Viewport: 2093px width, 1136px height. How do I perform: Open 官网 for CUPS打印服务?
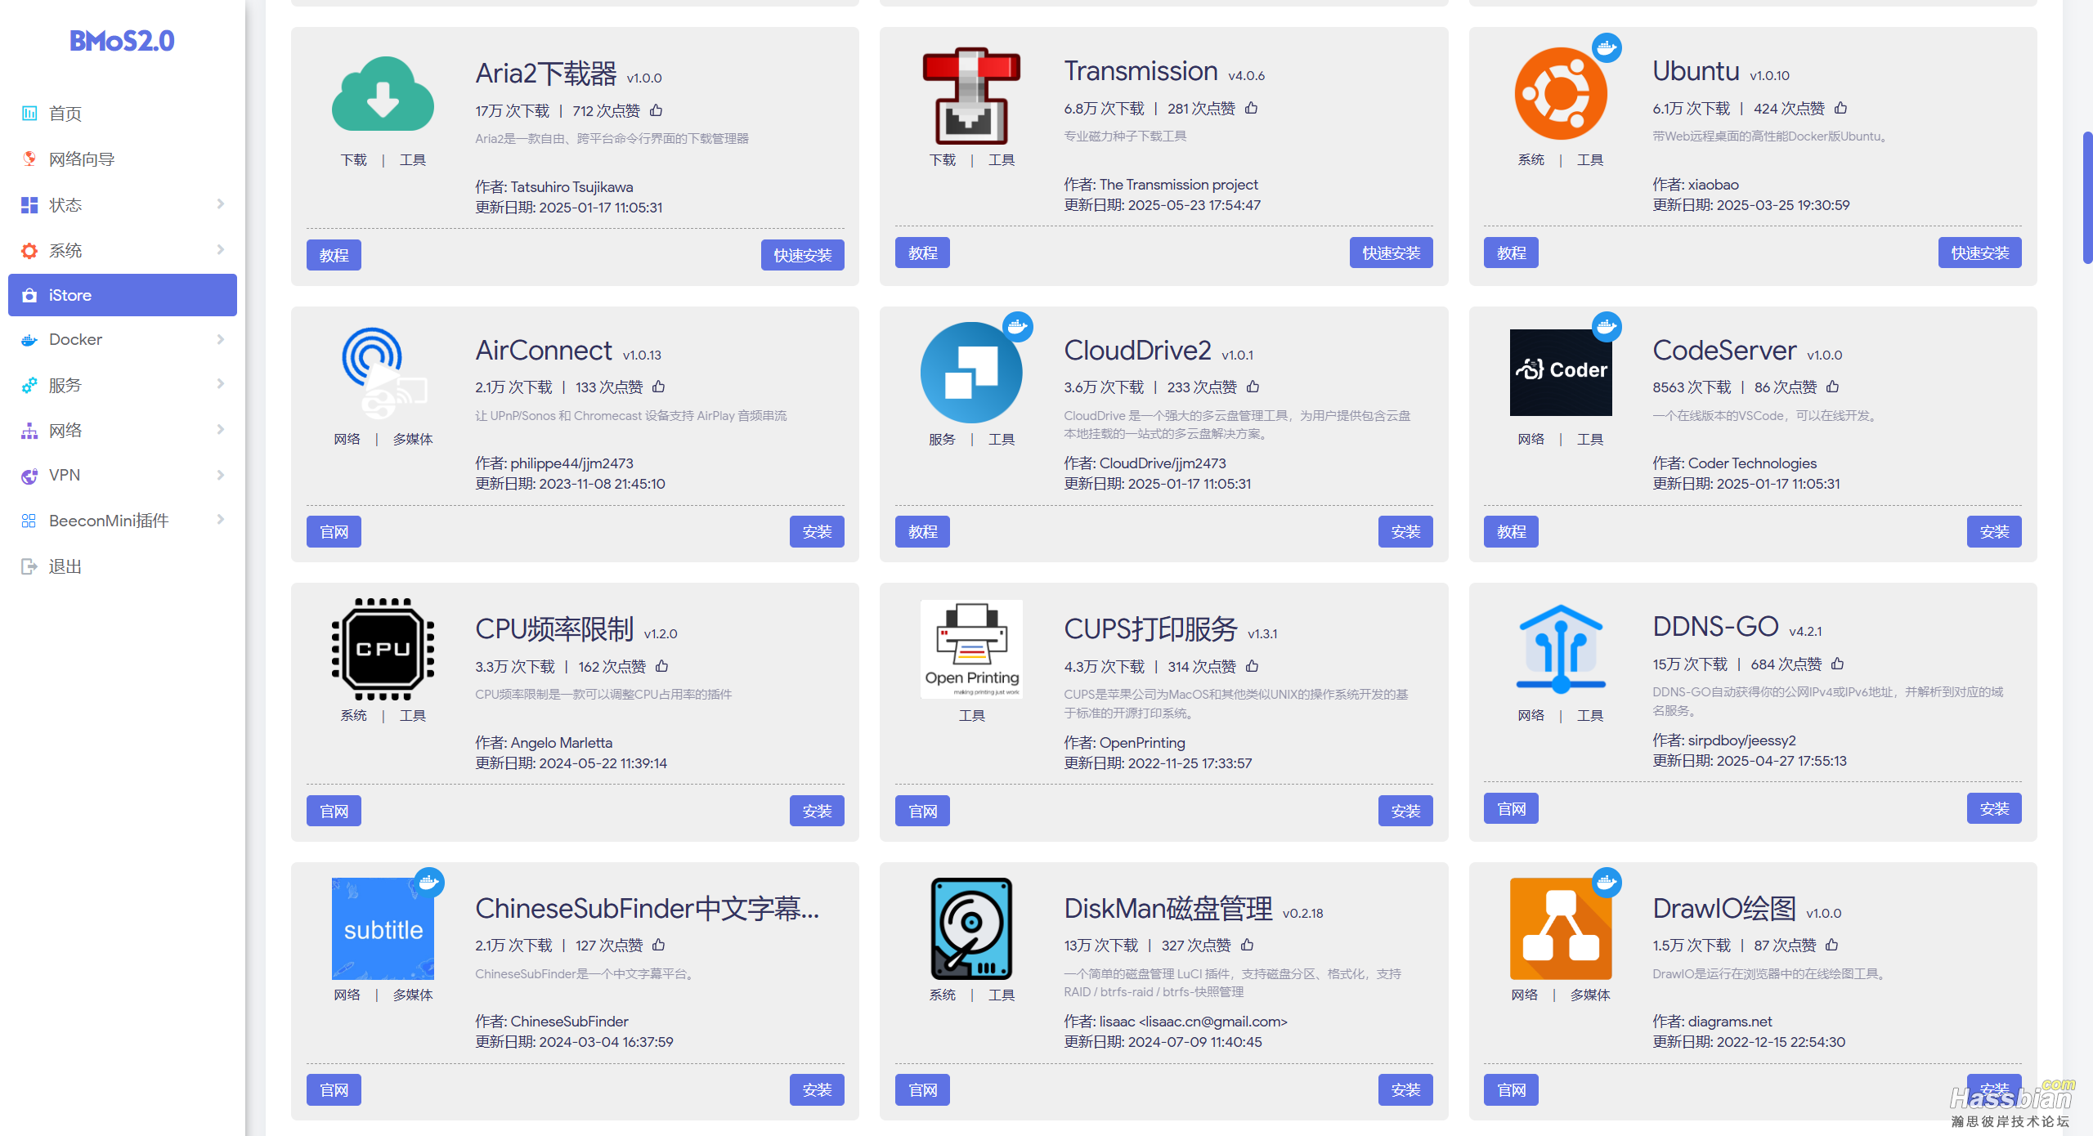point(922,811)
